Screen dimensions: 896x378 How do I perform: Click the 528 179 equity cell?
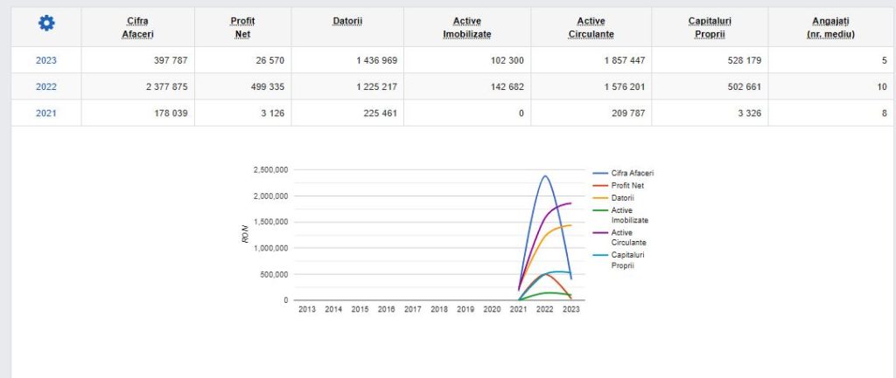pos(710,60)
